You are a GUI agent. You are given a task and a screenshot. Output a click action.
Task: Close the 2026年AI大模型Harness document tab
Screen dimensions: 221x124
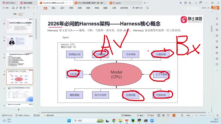(x=70, y=3)
